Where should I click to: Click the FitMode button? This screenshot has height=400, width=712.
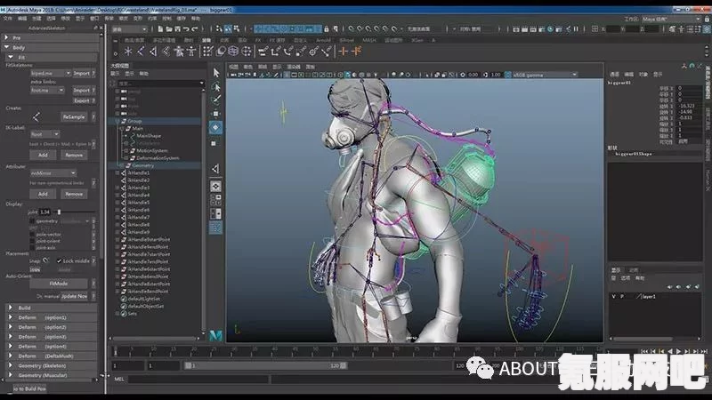(59, 284)
